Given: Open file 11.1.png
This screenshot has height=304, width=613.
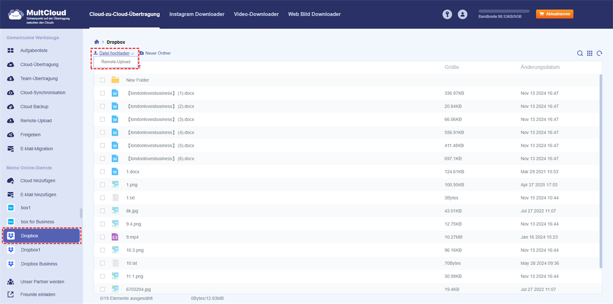Looking at the screenshot, I should coord(135,276).
